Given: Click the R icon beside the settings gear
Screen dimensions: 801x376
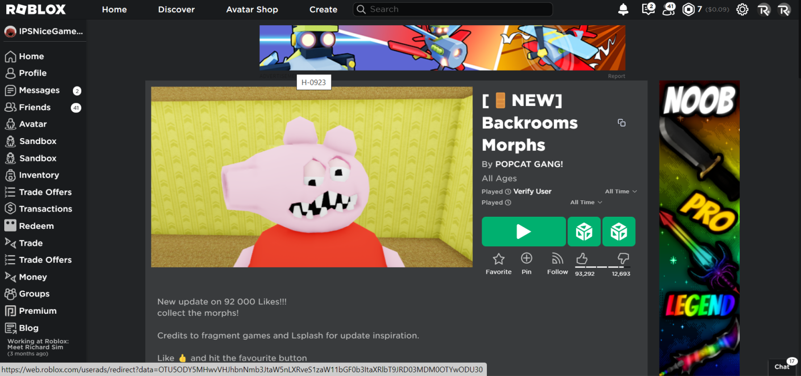Looking at the screenshot, I should (x=764, y=9).
